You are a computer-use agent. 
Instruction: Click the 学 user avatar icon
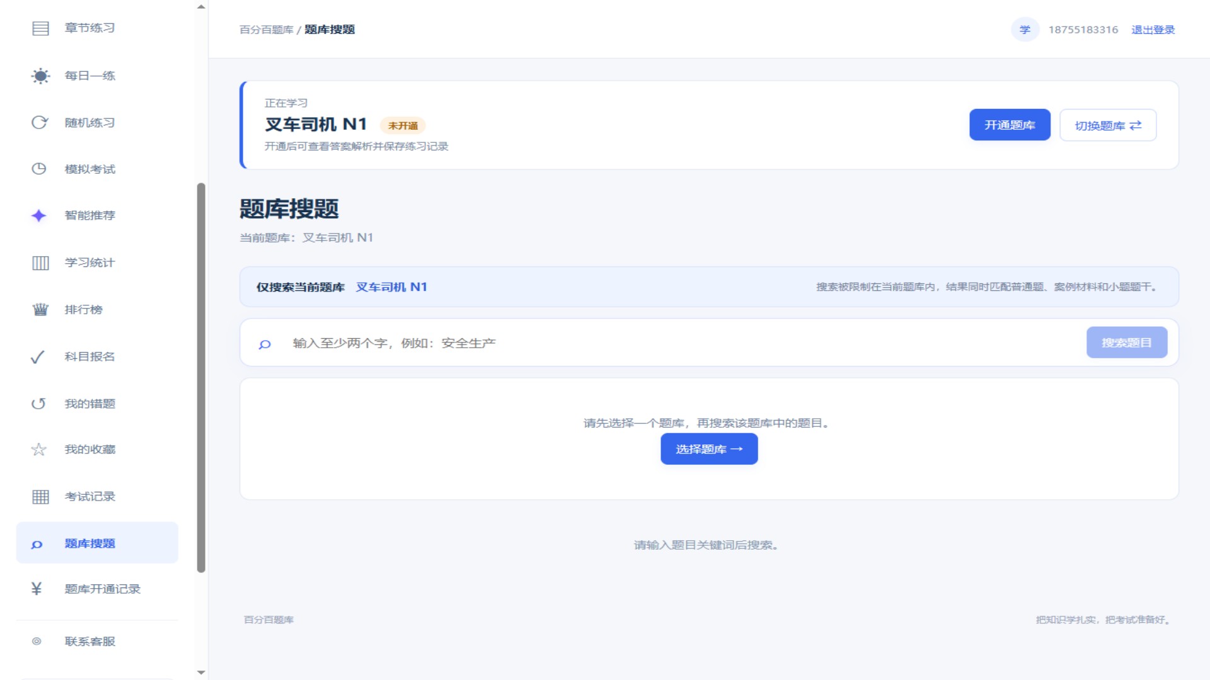click(1025, 30)
